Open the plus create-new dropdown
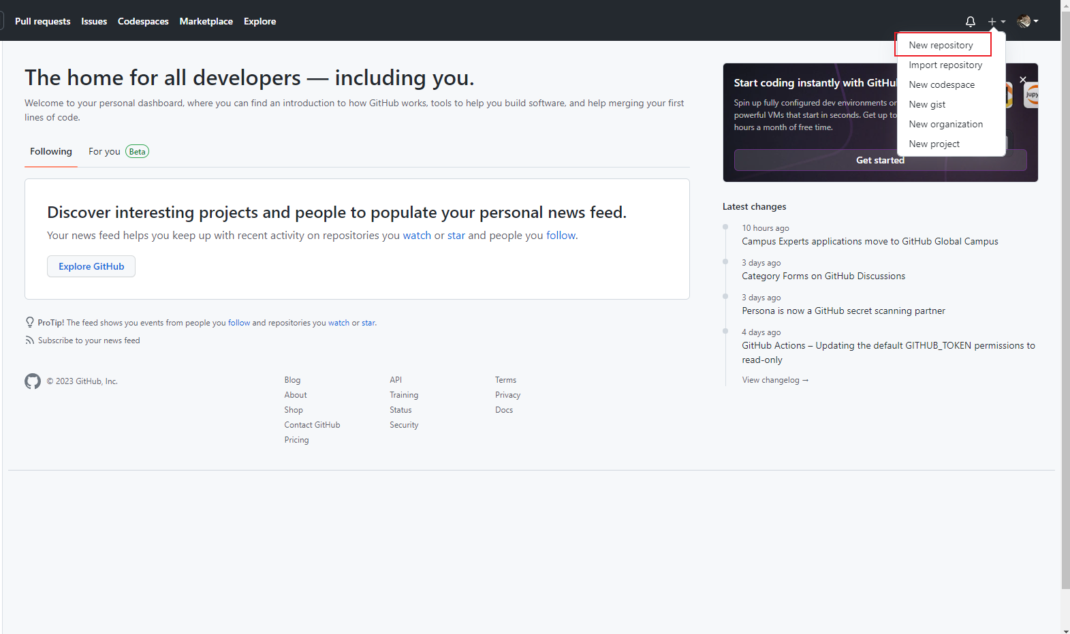The width and height of the screenshot is (1070, 634). (x=996, y=22)
